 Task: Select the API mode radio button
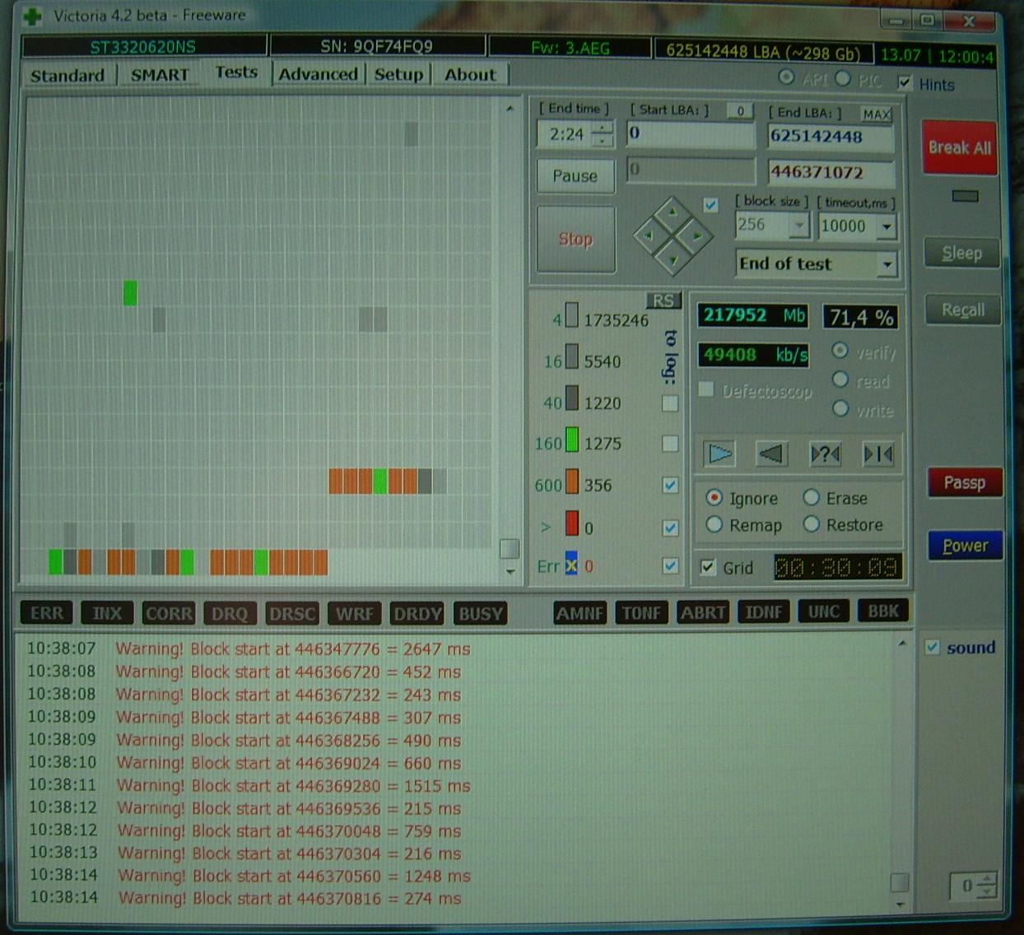coord(787,77)
